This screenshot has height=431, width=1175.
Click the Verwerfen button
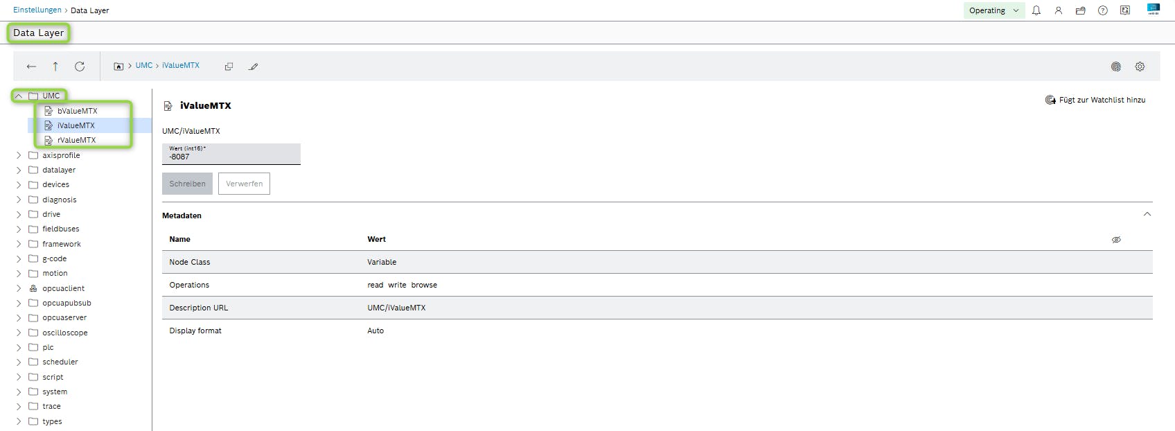(244, 184)
